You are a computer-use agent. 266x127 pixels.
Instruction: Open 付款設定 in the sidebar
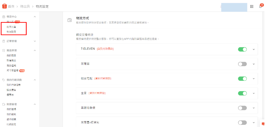click(x=11, y=124)
